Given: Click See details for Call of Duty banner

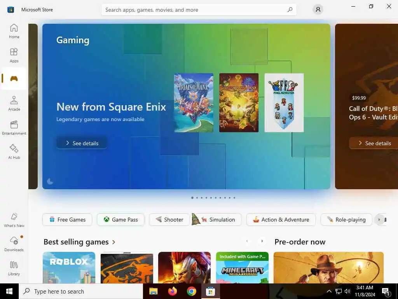Looking at the screenshot, I should tap(374, 143).
